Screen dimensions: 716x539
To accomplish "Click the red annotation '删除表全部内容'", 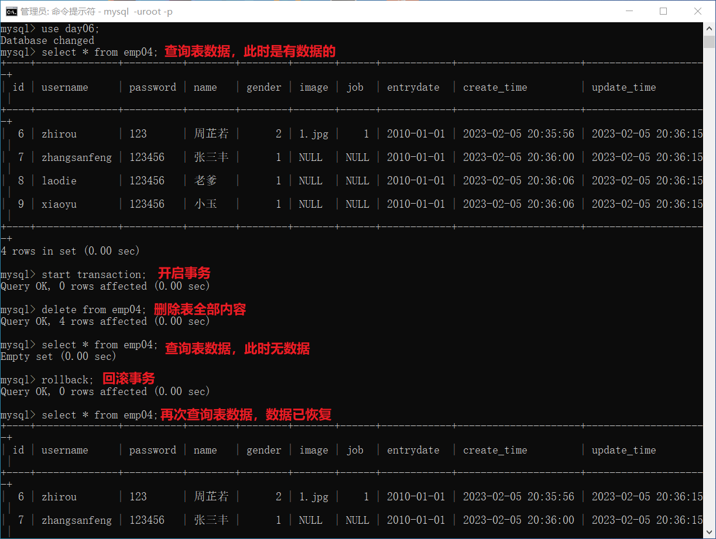I will (200, 309).
